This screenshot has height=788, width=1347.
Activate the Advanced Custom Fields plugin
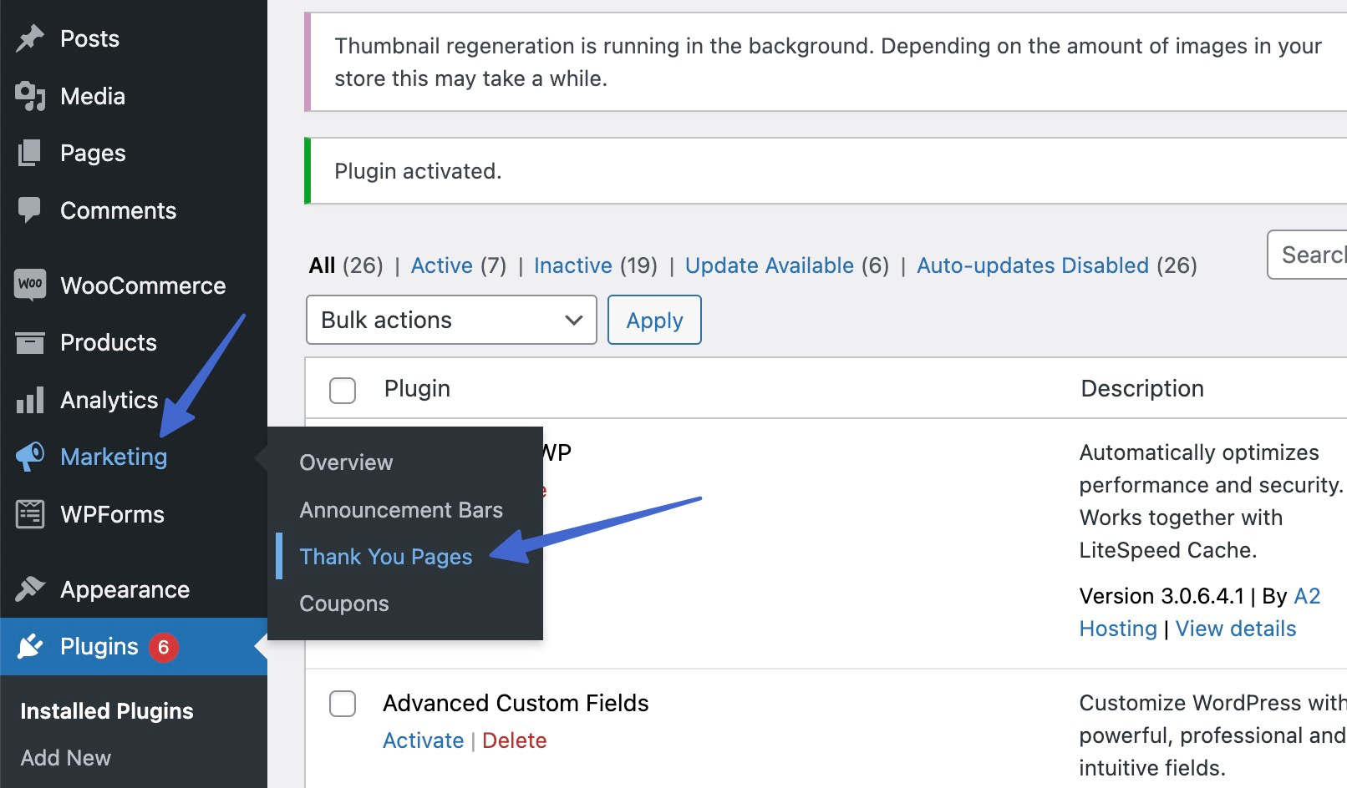click(423, 740)
